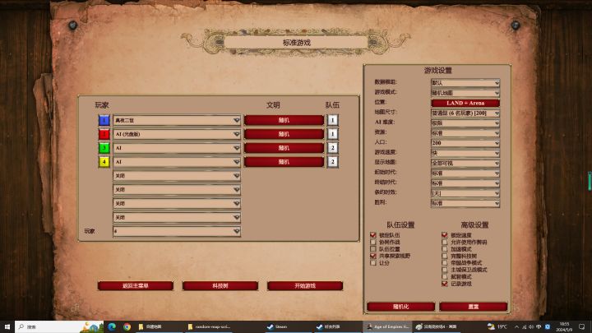The image size is (592, 333).
Task: Click the 重置 reset button
Action: click(x=473, y=307)
